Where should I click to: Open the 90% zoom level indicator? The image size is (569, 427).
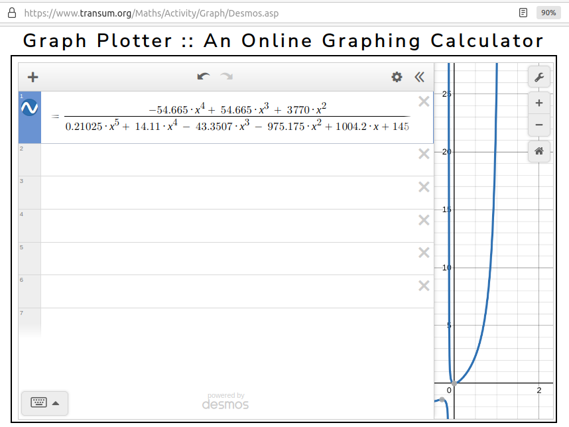click(x=548, y=13)
